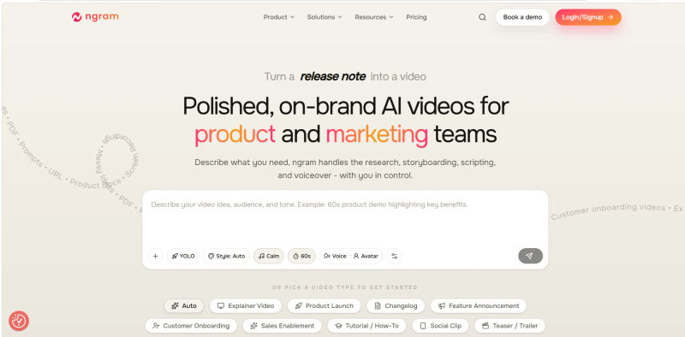Focus the video idea description field
This screenshot has width=685, height=337.
345,218
